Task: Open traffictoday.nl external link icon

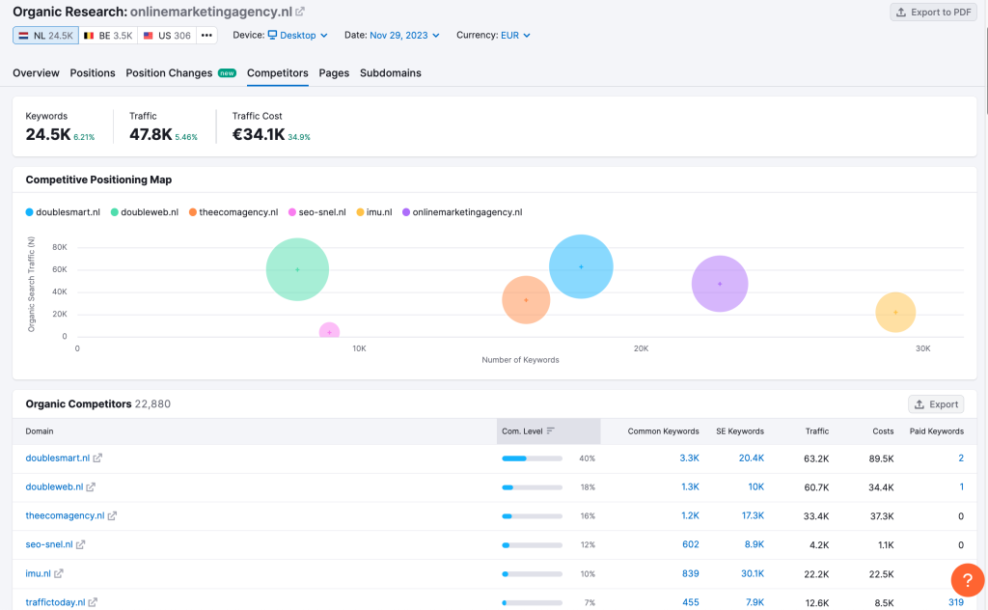Action: point(93,602)
